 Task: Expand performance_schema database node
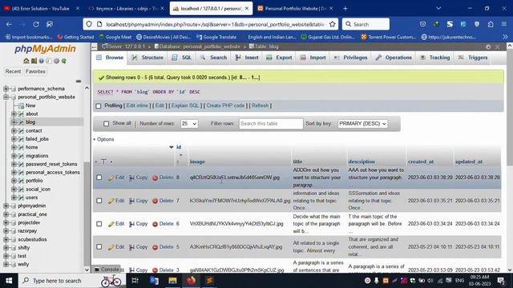(x=6, y=89)
